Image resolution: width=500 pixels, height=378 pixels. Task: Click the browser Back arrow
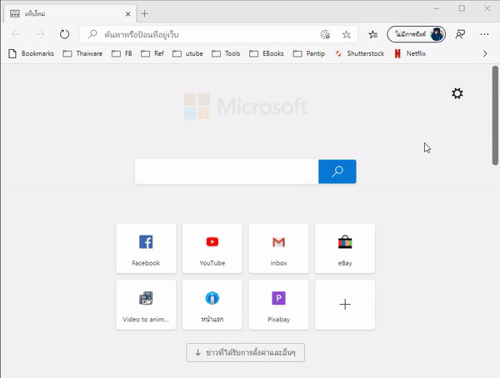coord(16,34)
